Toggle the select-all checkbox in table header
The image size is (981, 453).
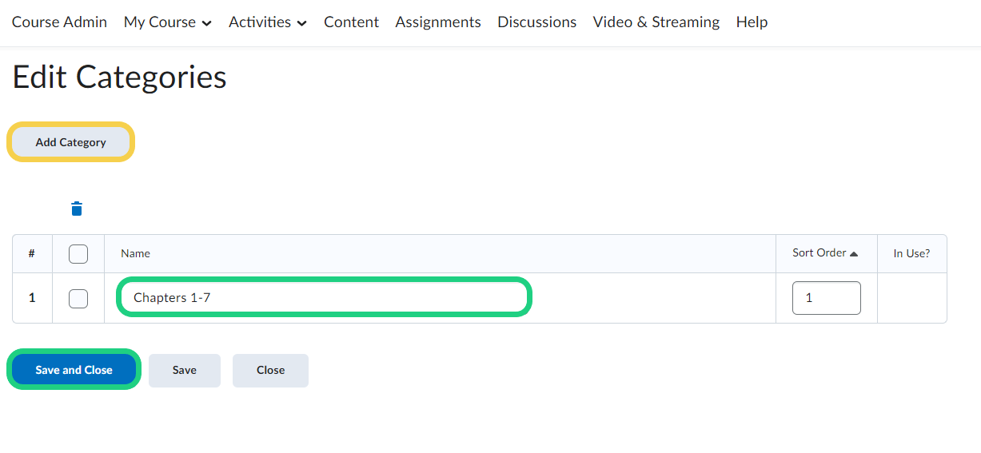click(x=78, y=254)
